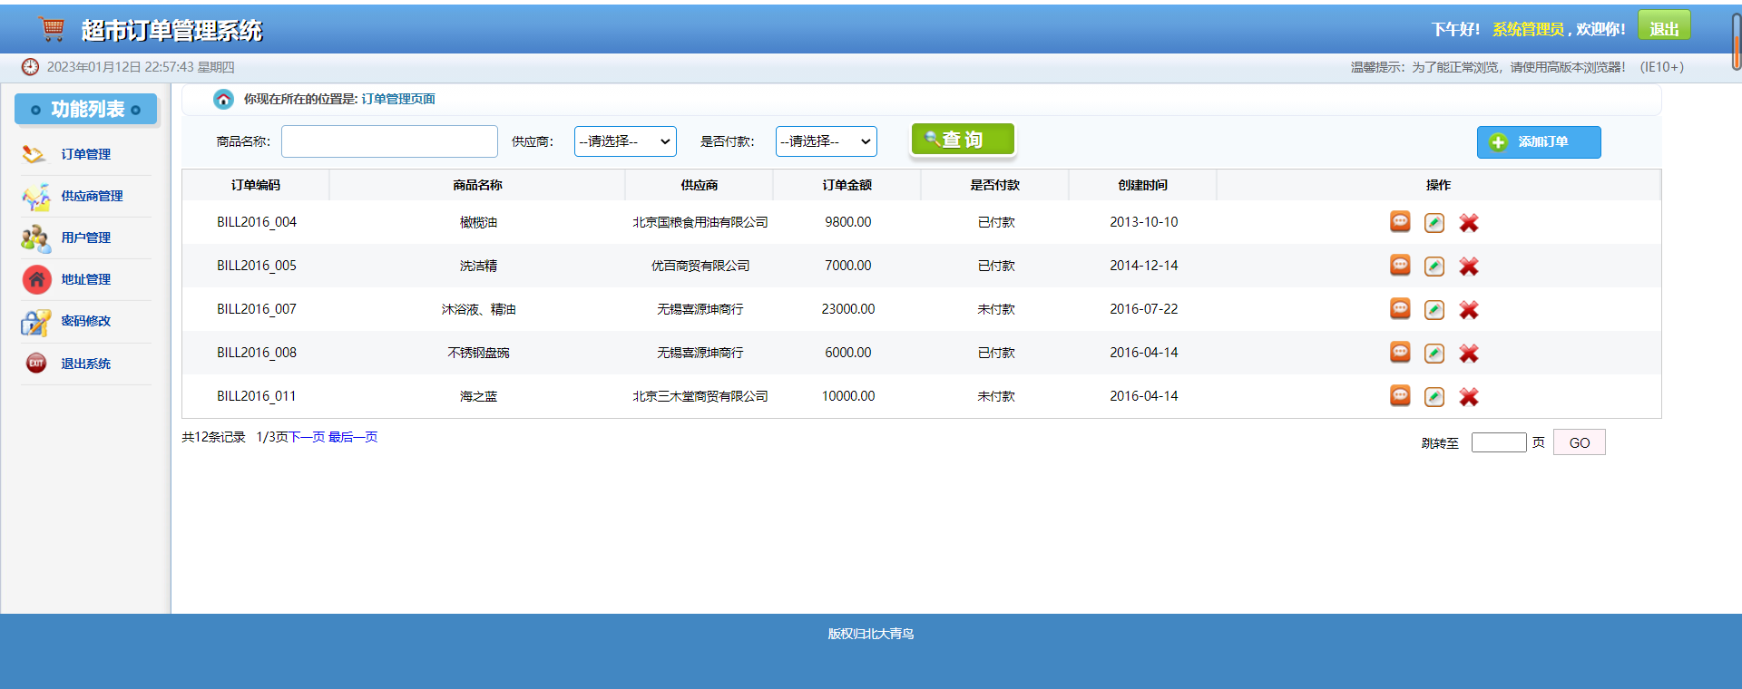Delete order BILL2016_004
Viewport: 1742px width, 689px height.
1469,223
